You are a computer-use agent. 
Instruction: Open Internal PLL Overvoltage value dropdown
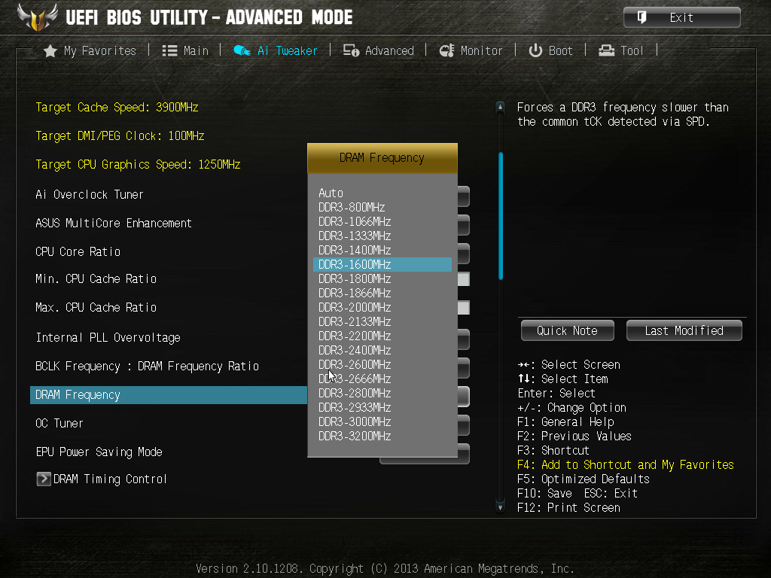(463, 339)
